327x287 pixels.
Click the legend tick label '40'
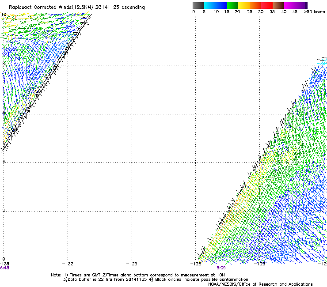click(284, 12)
